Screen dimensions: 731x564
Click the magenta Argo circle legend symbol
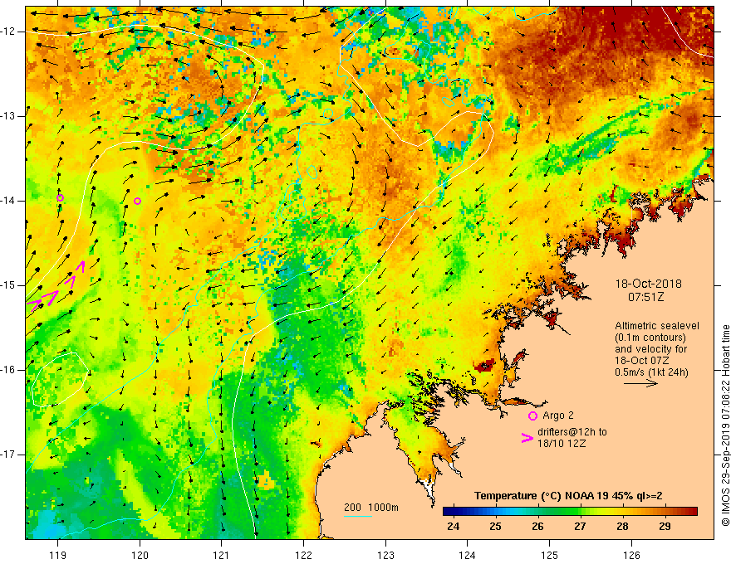(532, 416)
